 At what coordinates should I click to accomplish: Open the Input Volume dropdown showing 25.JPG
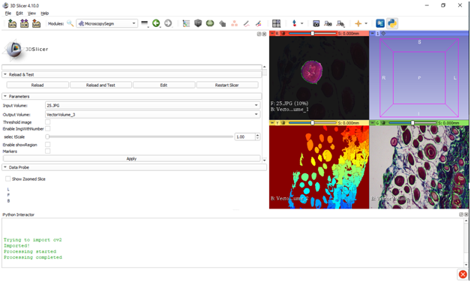point(152,106)
